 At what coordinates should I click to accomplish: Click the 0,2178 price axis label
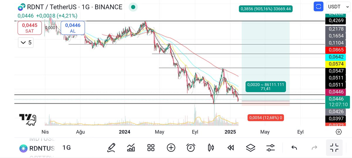point(336,29)
